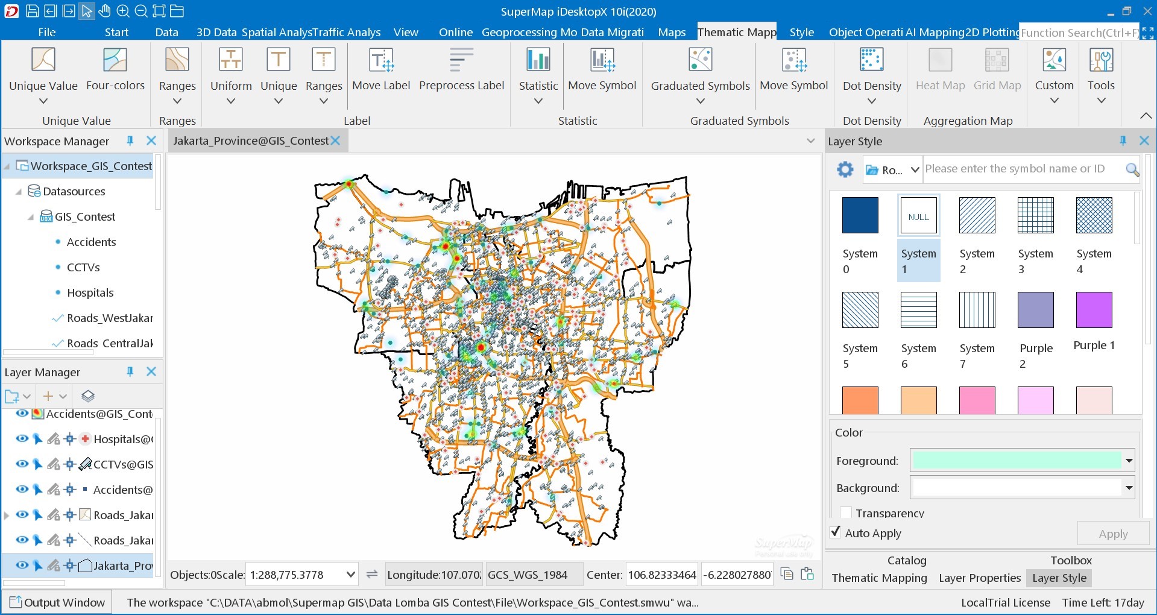This screenshot has height=615, width=1157.
Task: Pin the Workspace Manager panel
Action: 130,140
